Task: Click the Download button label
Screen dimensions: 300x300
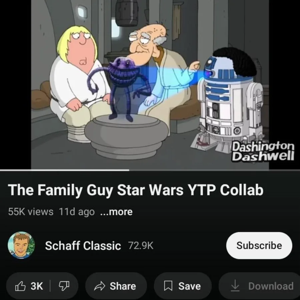Action: 271,286
